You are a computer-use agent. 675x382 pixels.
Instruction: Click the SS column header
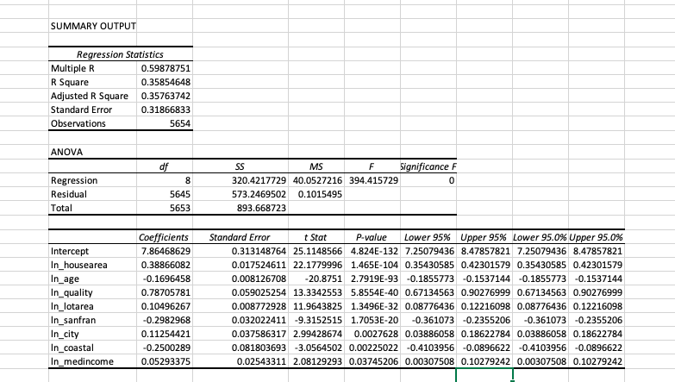tap(241, 166)
